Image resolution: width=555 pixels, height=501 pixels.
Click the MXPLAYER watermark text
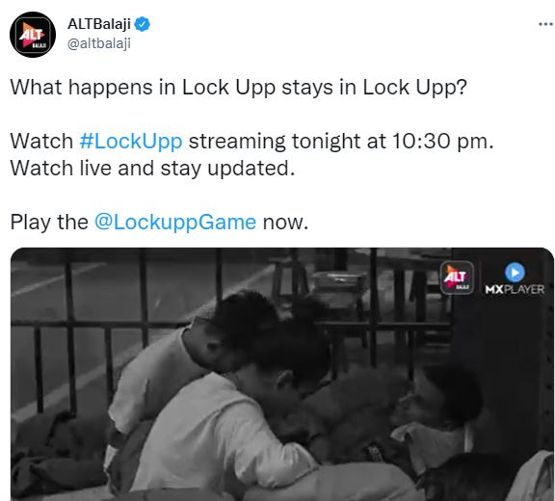515,289
